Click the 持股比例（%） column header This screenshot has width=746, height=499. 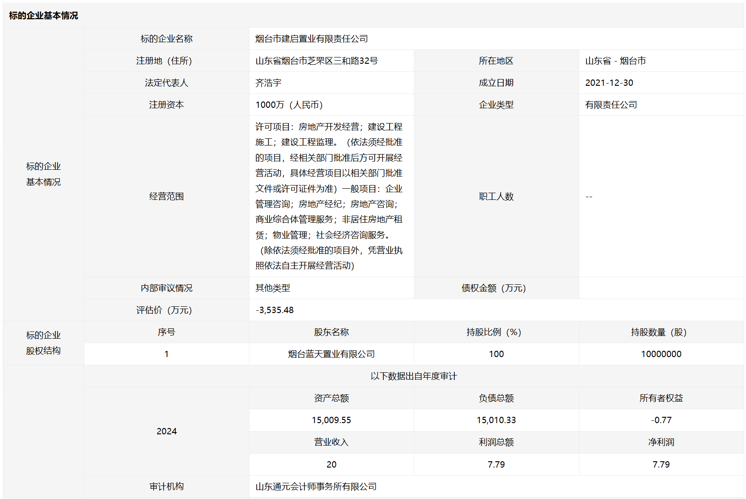496,332
